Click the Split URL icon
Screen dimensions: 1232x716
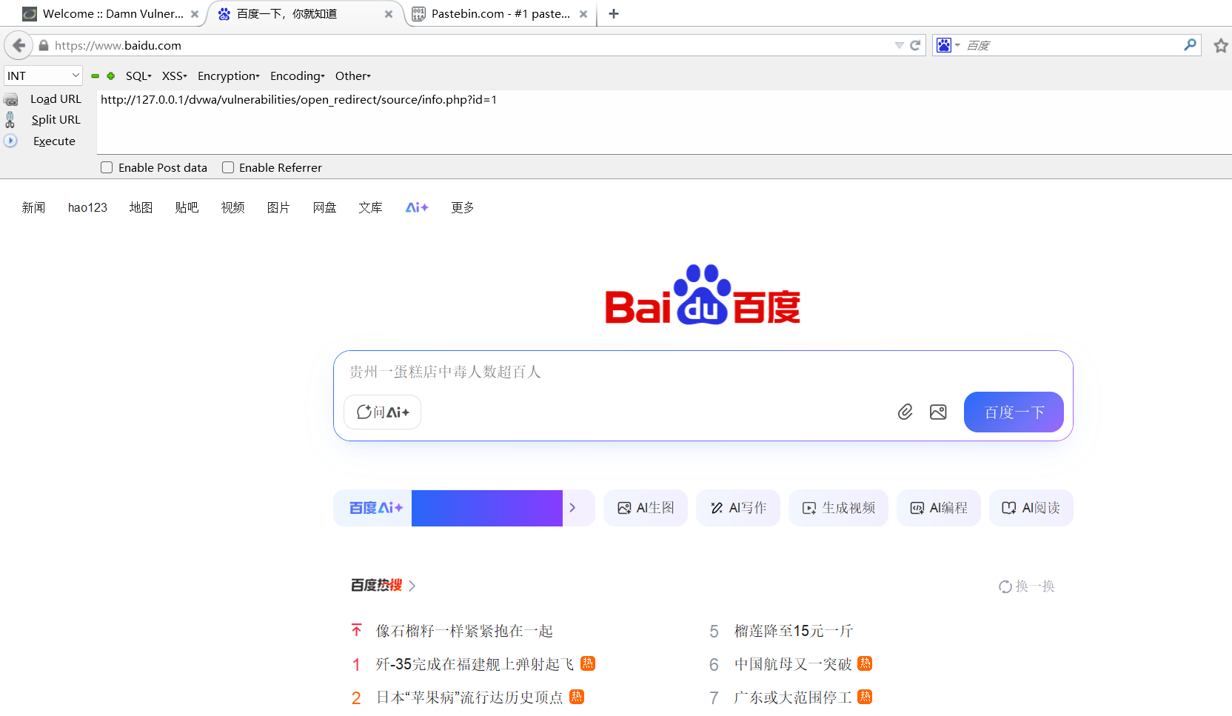10,119
